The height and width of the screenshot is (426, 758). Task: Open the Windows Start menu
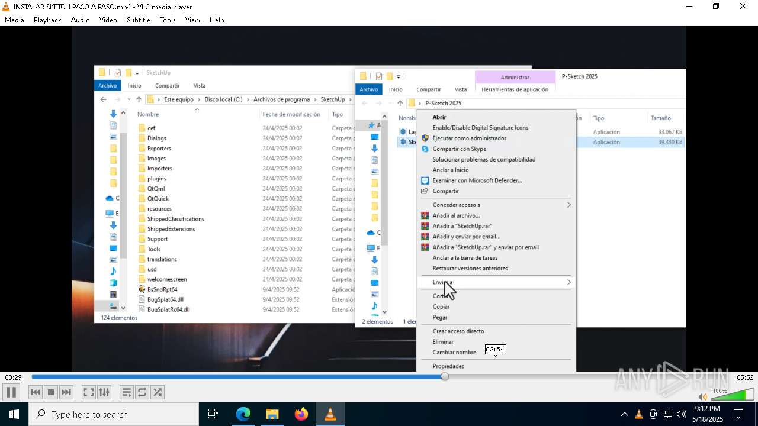[x=14, y=414]
